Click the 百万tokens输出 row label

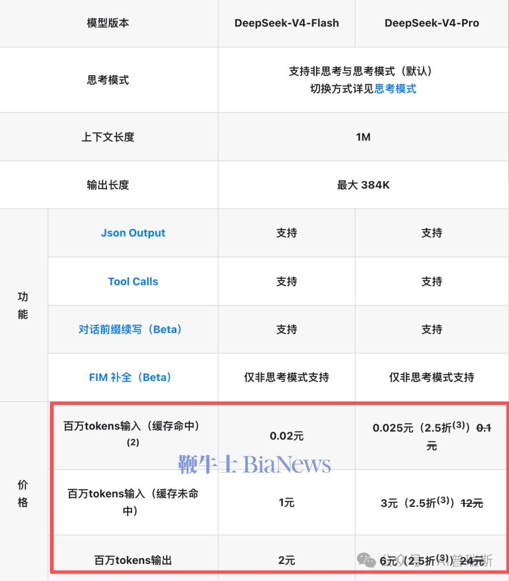[x=133, y=560]
